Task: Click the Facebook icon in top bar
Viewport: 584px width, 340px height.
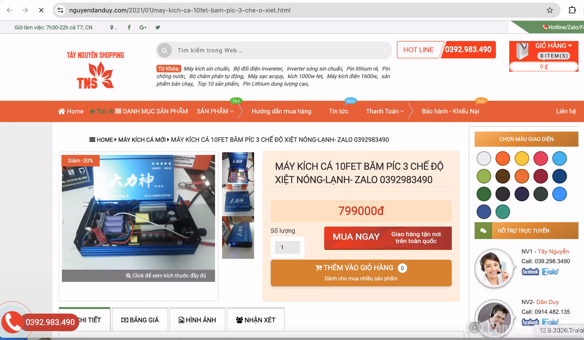Action: [129, 27]
